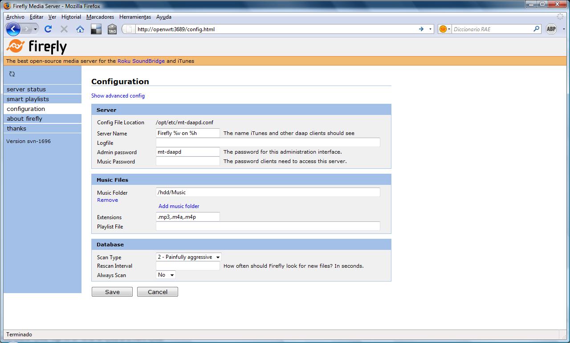Screen dimensions: 570x343
Task: Click the Music Files section header
Action: pyautogui.click(x=241, y=180)
